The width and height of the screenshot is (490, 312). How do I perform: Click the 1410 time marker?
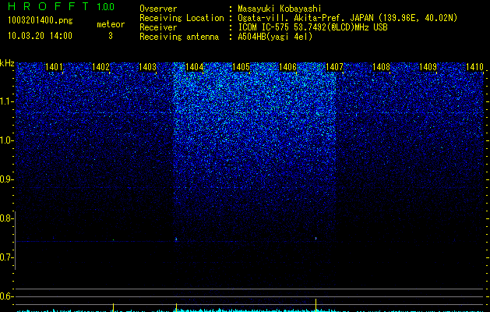click(x=474, y=67)
